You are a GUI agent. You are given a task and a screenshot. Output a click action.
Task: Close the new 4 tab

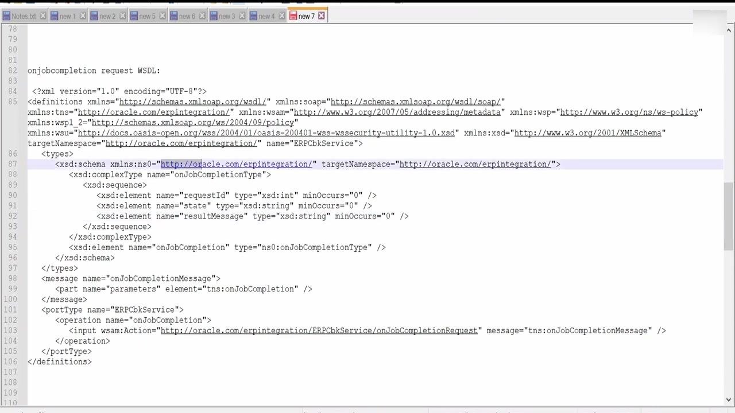(x=281, y=16)
